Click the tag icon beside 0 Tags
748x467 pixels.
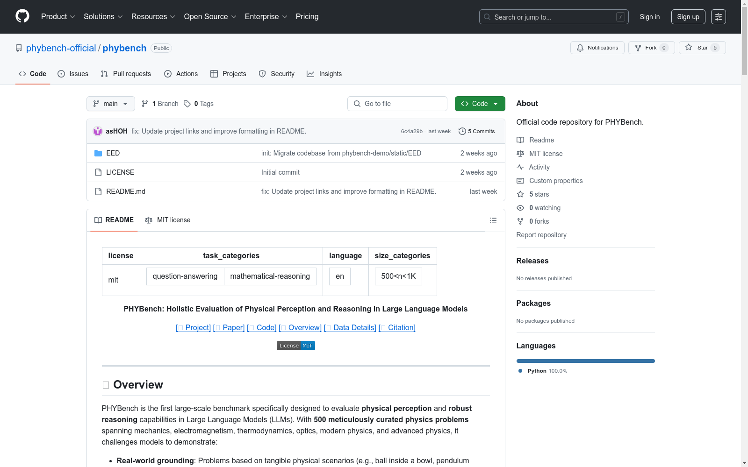187,104
